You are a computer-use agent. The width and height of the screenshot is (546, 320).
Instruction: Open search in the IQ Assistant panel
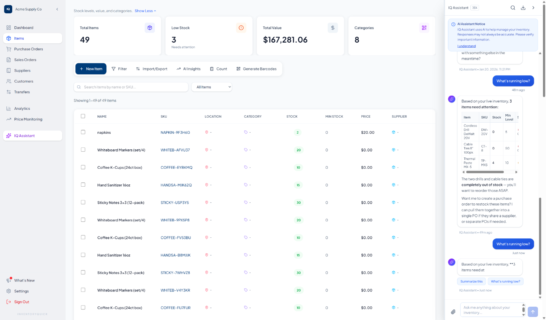click(x=513, y=7)
